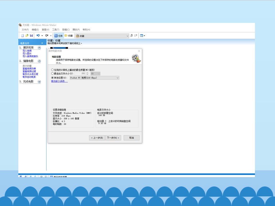Screen dimensions: 275x206
Task: Open the Pocket PC video settings dropdown
Action: (94, 78)
